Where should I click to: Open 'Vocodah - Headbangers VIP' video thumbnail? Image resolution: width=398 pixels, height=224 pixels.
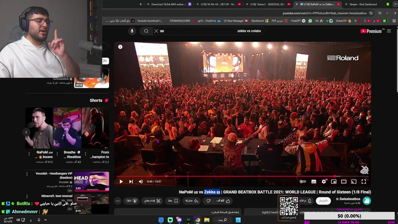click(91, 181)
